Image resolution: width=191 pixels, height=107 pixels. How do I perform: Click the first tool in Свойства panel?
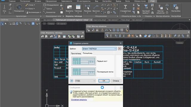pyautogui.click(x=2, y=23)
